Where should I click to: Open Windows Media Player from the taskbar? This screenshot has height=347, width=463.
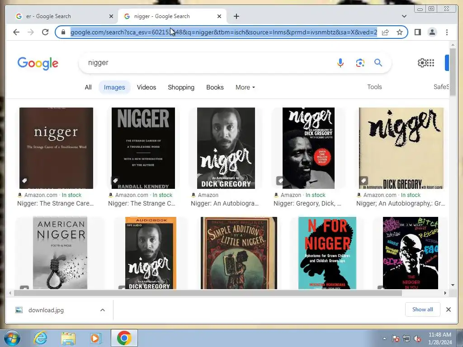coord(95,338)
